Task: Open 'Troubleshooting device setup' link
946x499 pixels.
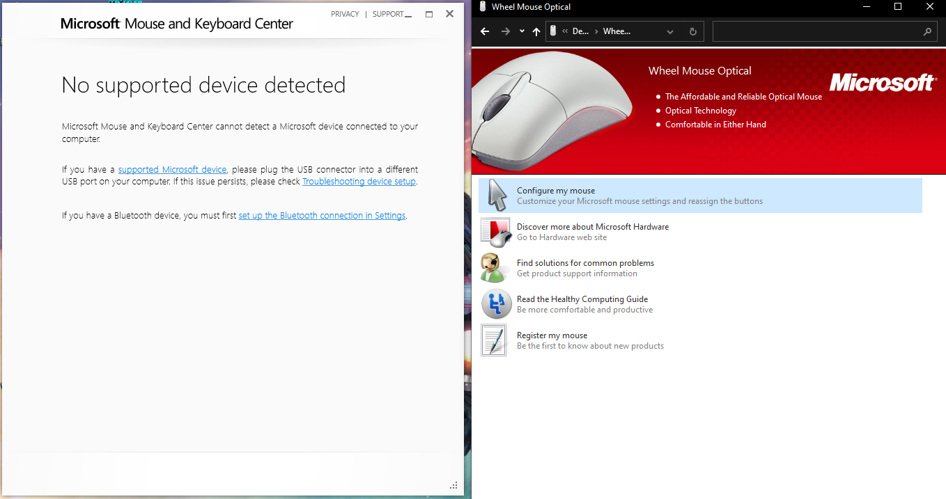Action: [x=359, y=181]
